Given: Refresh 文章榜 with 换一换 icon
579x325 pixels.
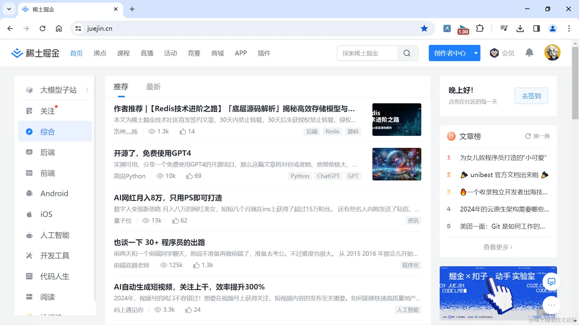Looking at the screenshot, I should (528, 136).
